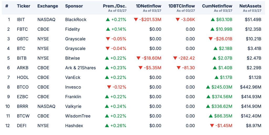Click the red down arrow next to -3.06K
The width and height of the screenshot is (269, 135).
177,19
